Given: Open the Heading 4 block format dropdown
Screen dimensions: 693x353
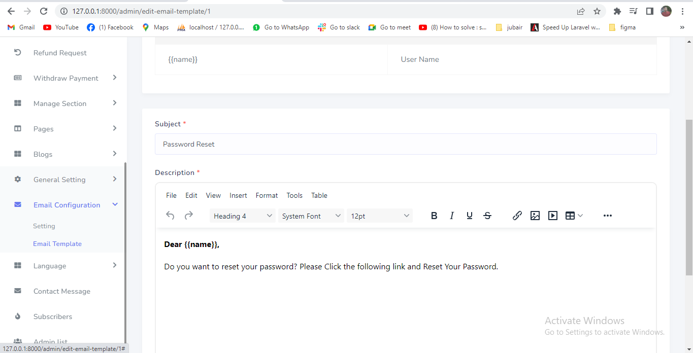Looking at the screenshot, I should coord(243,216).
